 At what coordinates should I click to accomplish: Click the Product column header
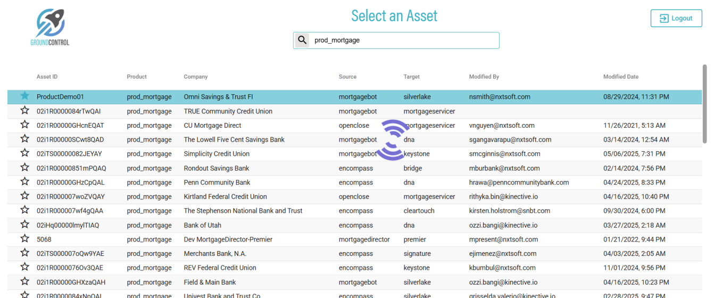[137, 77]
